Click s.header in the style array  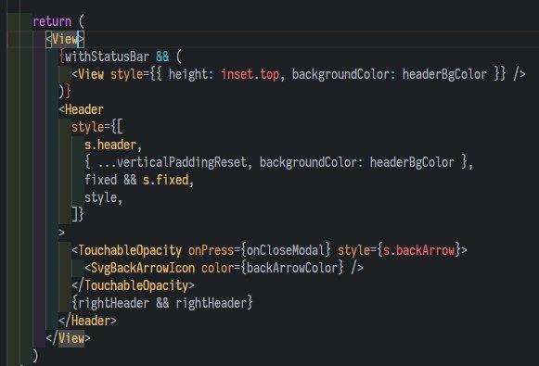(x=110, y=145)
